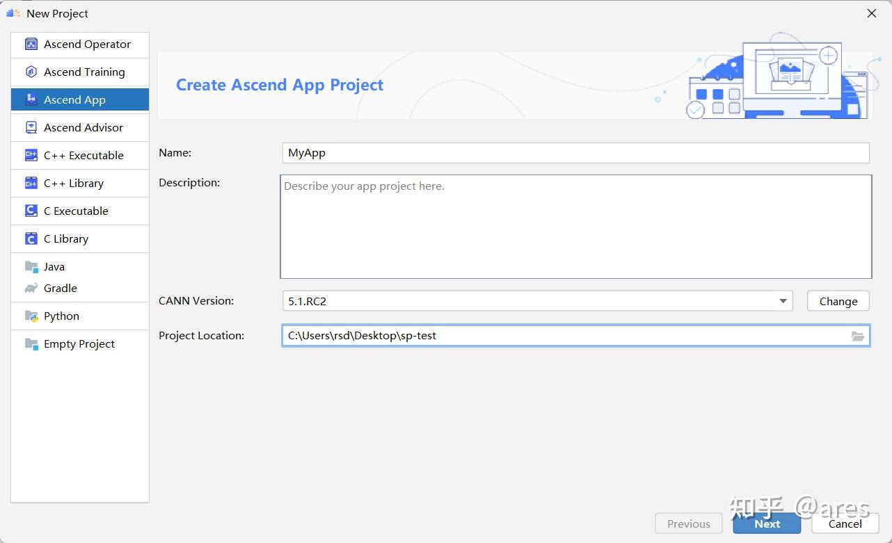Screen dimensions: 892x543
Task: Click the C++ Executable project icon
Action: point(31,156)
